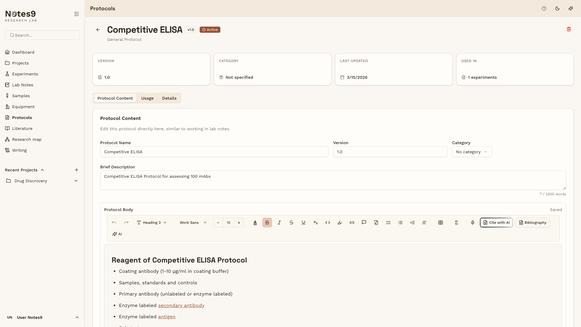The image size is (581, 327).
Task: Click the Cite with AI button
Action: click(x=496, y=223)
